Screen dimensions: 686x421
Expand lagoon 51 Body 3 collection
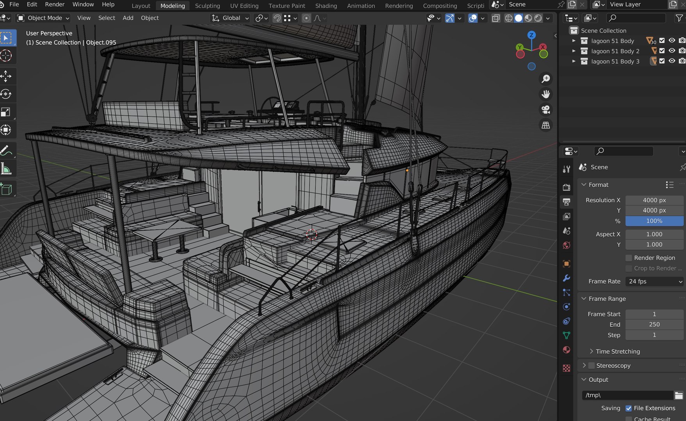click(x=574, y=61)
